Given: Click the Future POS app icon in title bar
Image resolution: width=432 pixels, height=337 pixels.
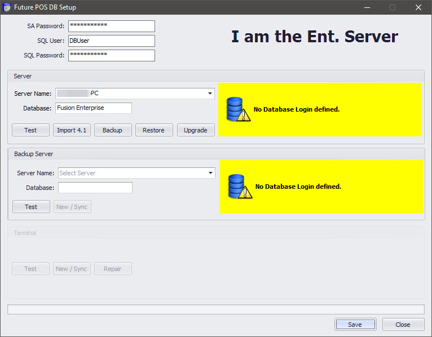Looking at the screenshot, I should (x=7, y=7).
